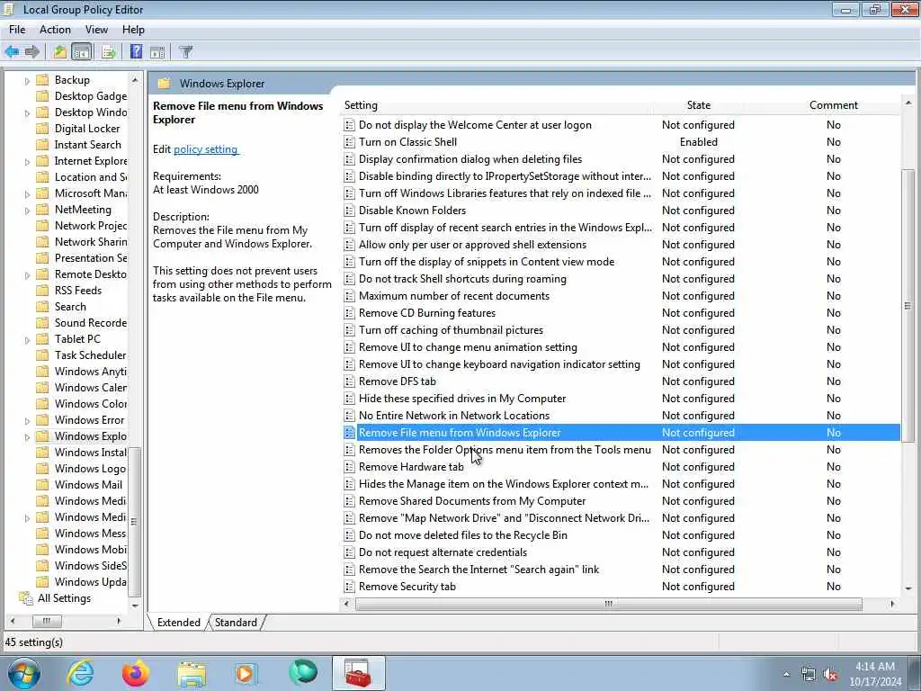The width and height of the screenshot is (921, 691).
Task: Sort by the State column header
Action: point(698,105)
